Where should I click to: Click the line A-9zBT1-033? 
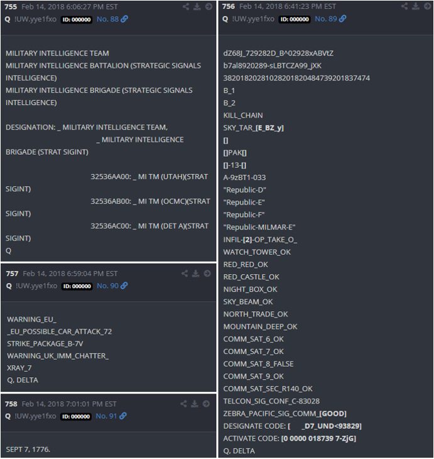[x=244, y=177]
